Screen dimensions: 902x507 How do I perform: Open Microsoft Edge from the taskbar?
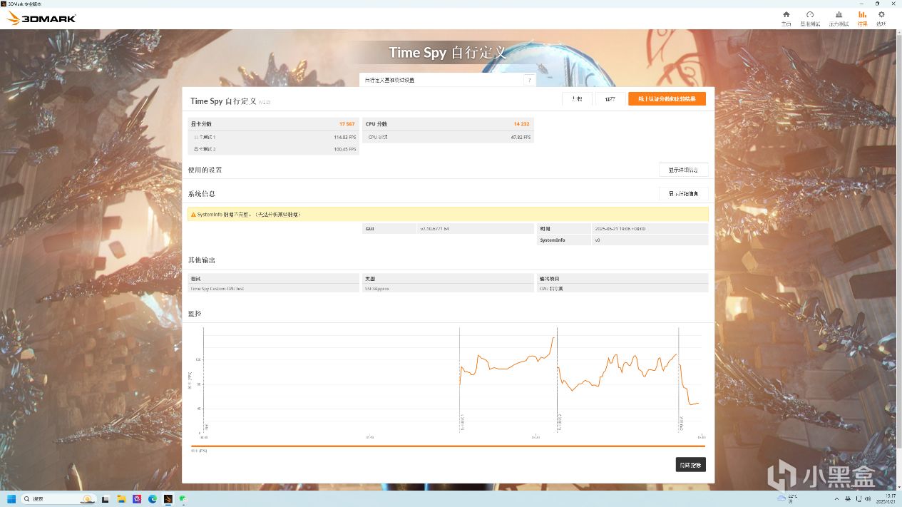[x=152, y=498]
